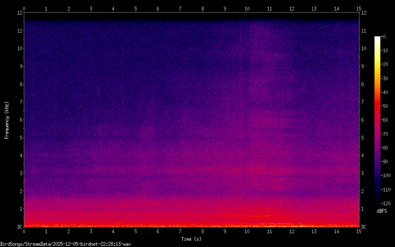Click the 15 tick on the bottom time axis
Viewport: 395px width, 247px height.
tap(359, 231)
